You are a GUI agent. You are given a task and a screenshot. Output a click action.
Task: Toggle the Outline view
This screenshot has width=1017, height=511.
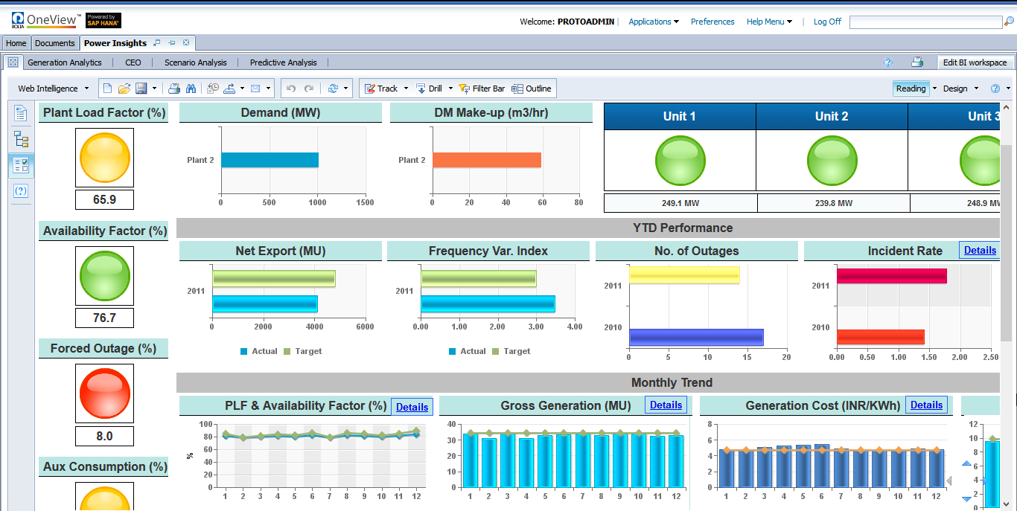[x=532, y=89]
